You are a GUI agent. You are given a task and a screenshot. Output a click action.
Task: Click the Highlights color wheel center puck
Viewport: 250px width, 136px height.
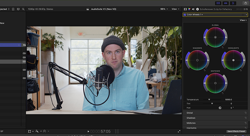pos(234,60)
